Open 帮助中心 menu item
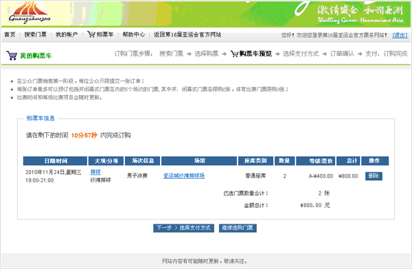 [x=133, y=34]
